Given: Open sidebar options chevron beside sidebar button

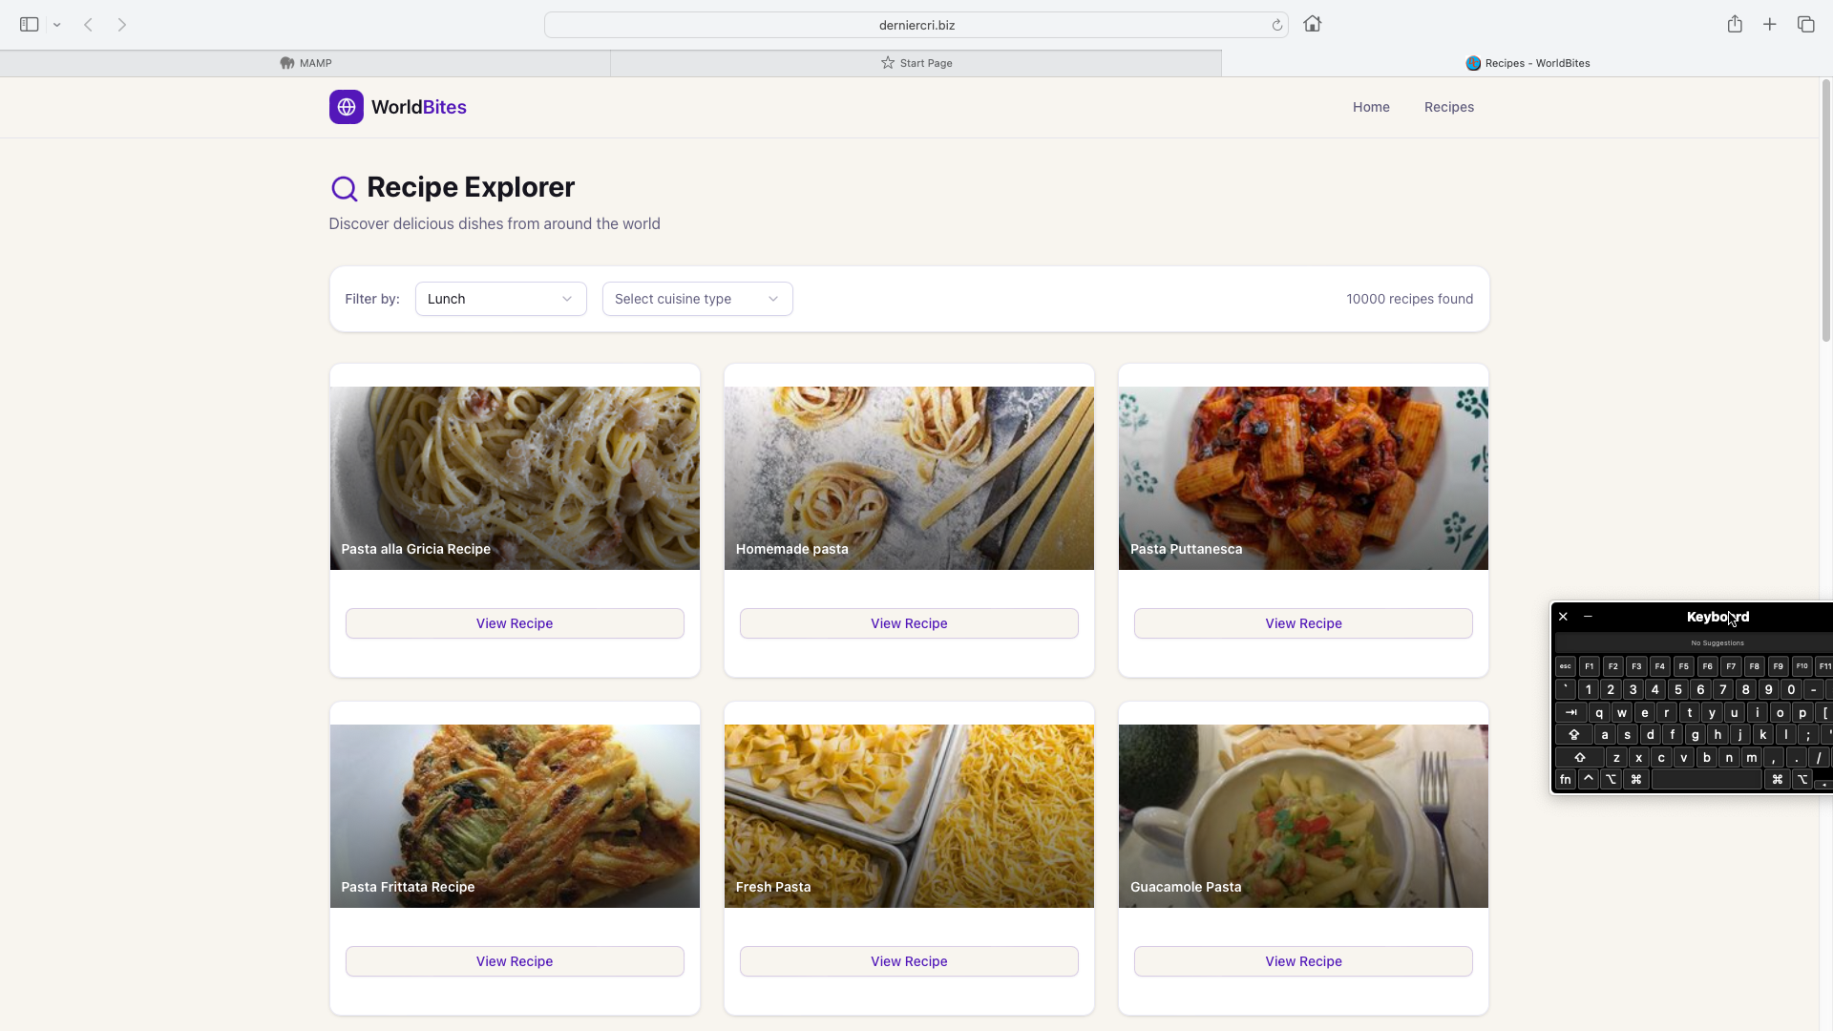Looking at the screenshot, I should [57, 25].
